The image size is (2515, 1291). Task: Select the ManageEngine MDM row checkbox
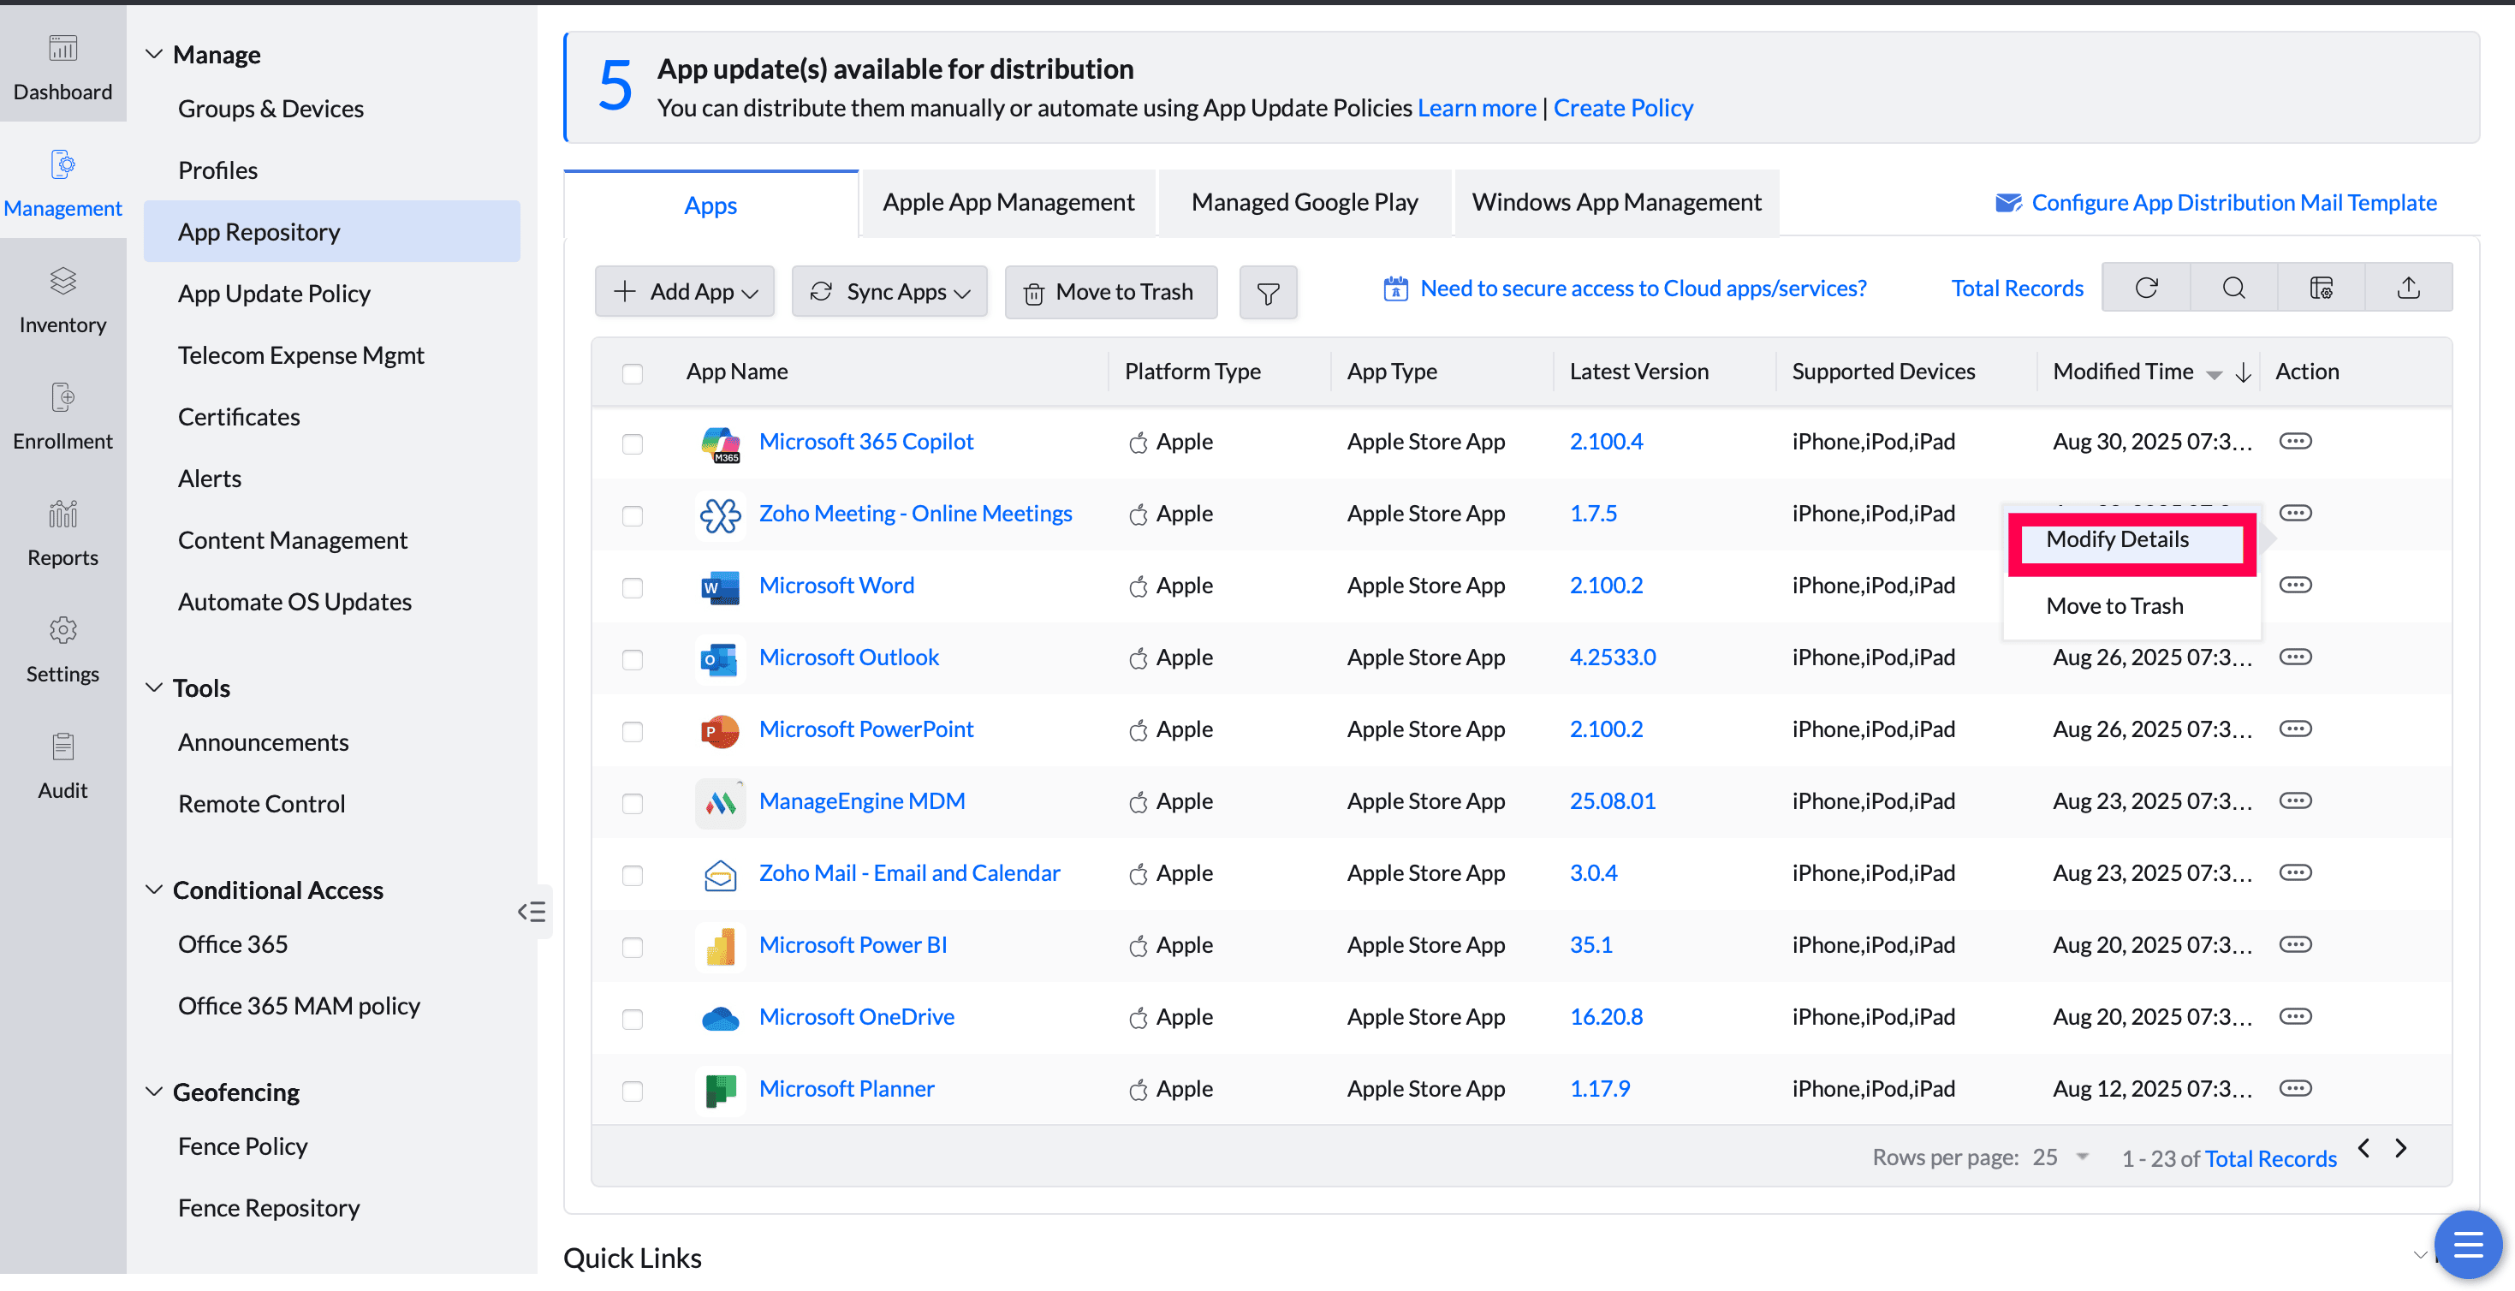(632, 803)
